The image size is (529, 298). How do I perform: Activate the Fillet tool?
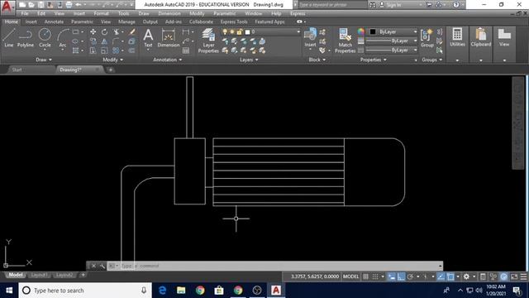(x=117, y=41)
